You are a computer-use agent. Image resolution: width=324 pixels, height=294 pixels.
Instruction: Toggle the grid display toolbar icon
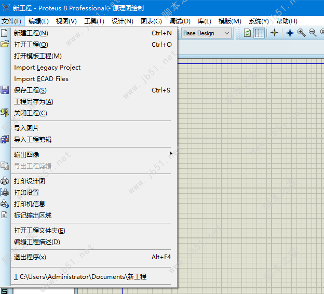[x=259, y=33]
